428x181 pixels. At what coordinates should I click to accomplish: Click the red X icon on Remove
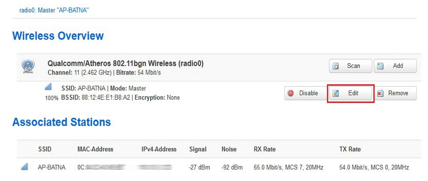[380, 93]
